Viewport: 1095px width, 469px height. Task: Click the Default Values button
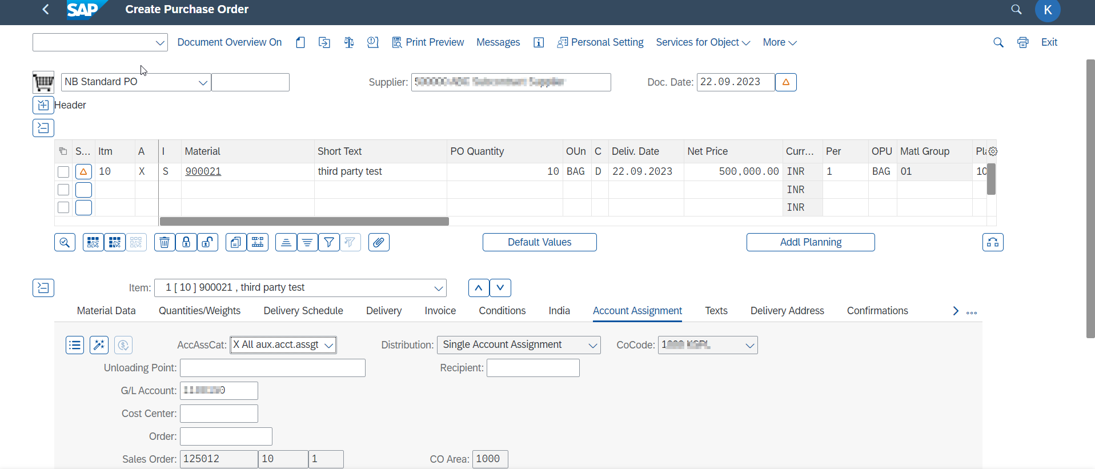[539, 242]
